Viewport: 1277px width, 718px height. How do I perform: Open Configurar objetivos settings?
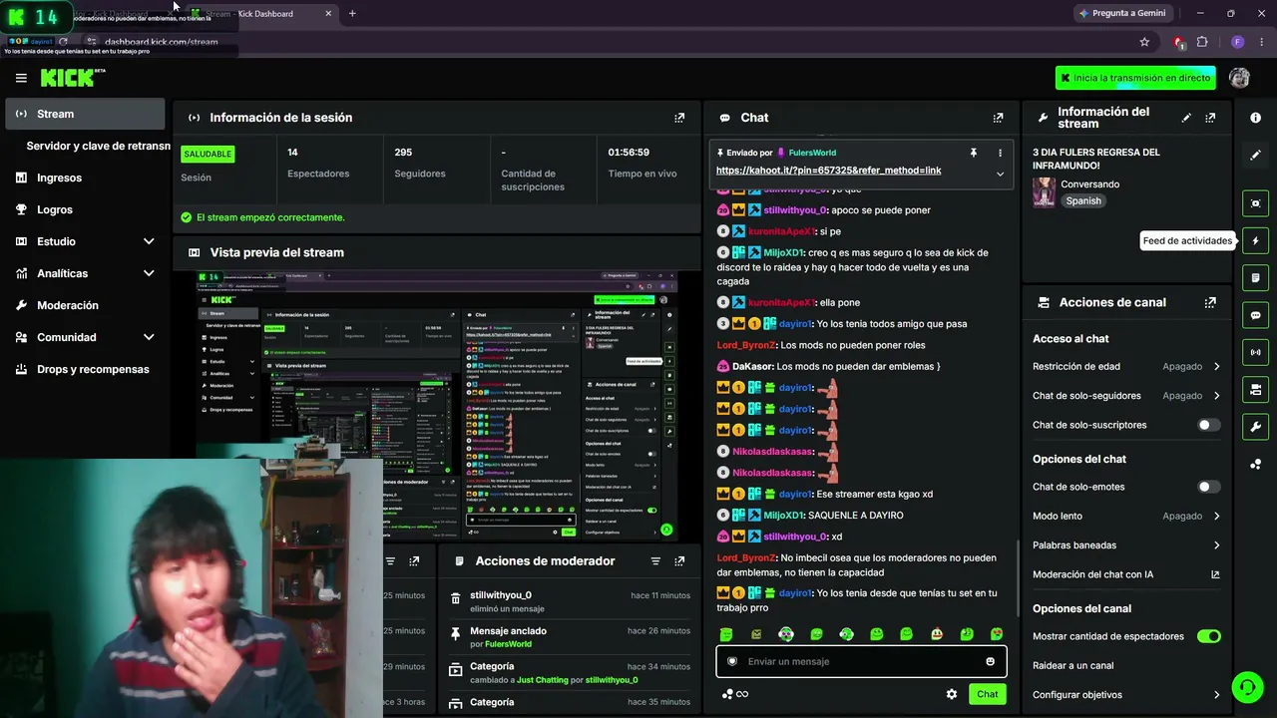click(x=1127, y=695)
